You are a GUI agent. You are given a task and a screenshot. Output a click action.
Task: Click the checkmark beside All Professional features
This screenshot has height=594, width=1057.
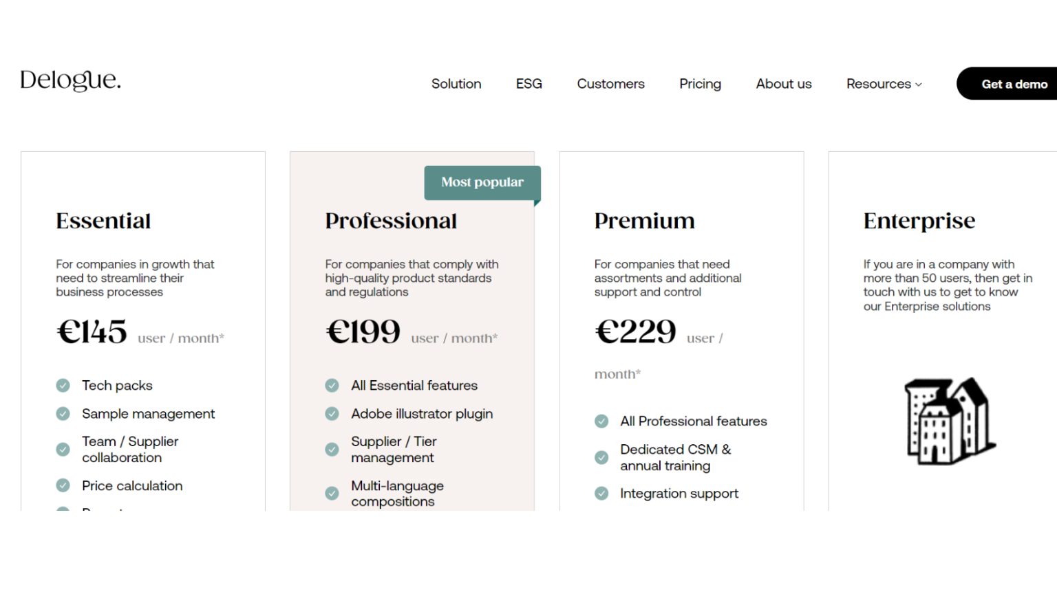(601, 421)
